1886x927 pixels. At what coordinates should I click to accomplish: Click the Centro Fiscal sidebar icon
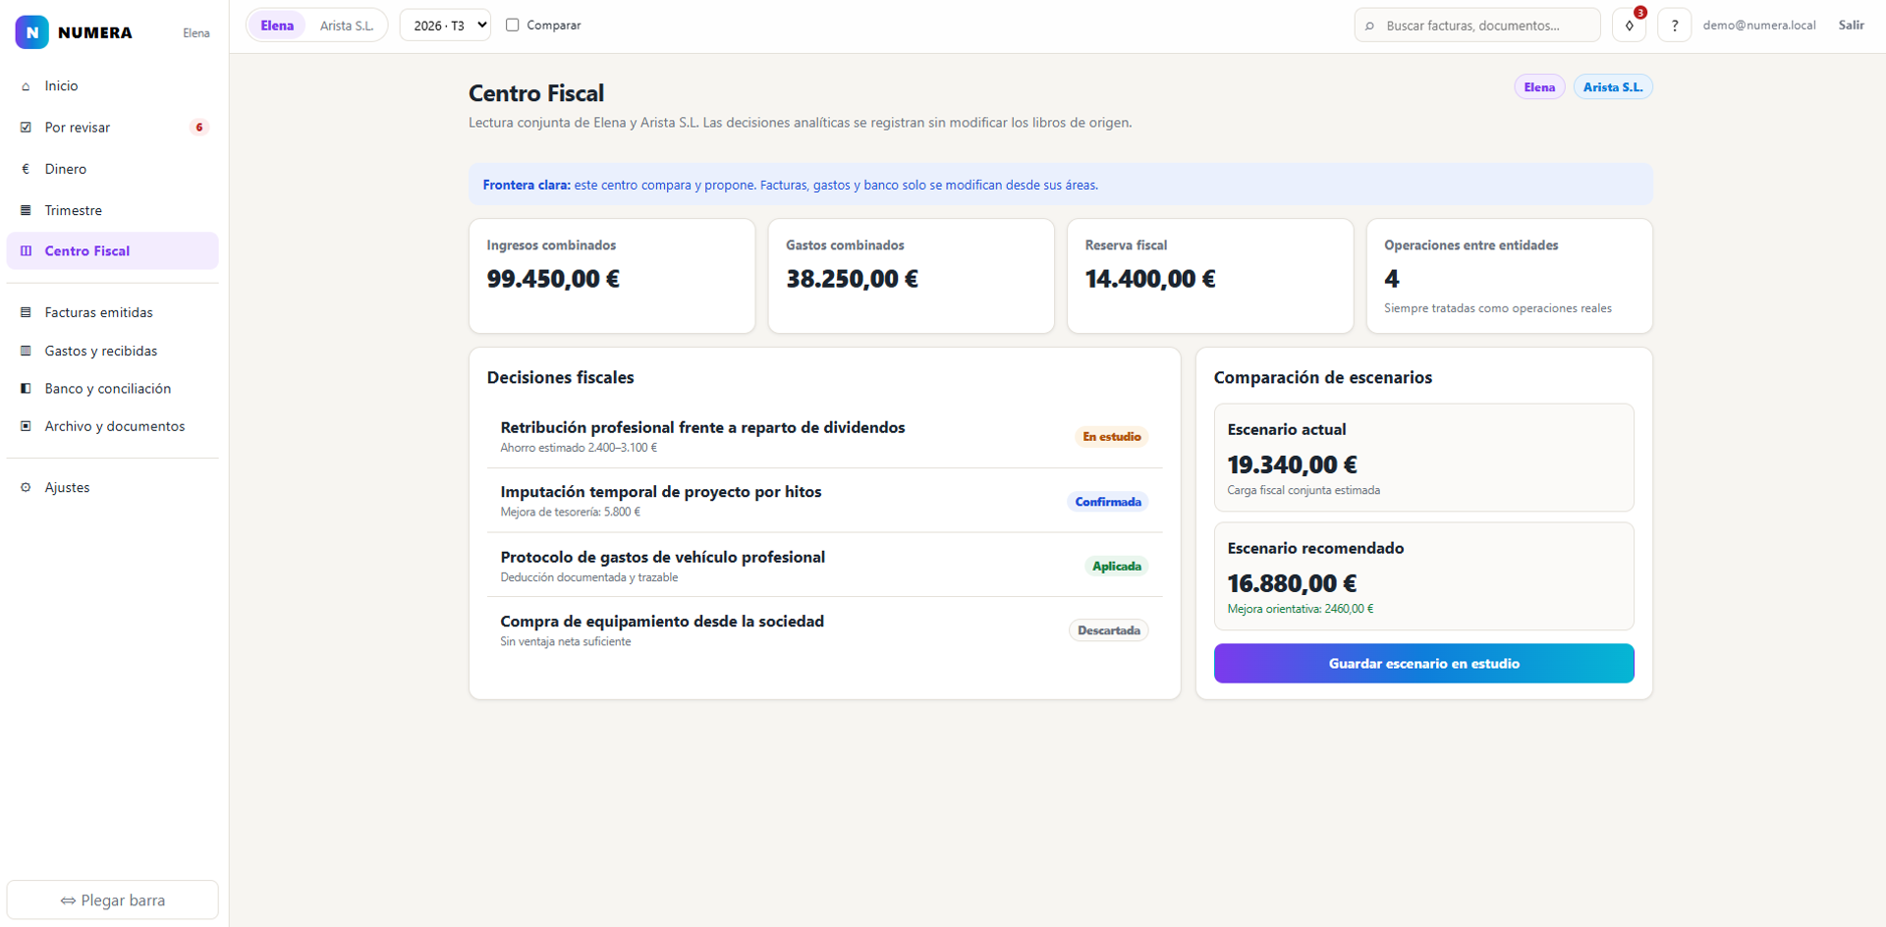click(26, 251)
